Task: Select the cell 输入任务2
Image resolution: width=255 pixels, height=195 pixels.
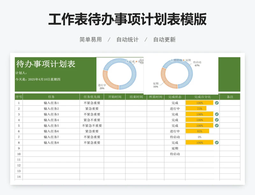Action: [x=51, y=108]
